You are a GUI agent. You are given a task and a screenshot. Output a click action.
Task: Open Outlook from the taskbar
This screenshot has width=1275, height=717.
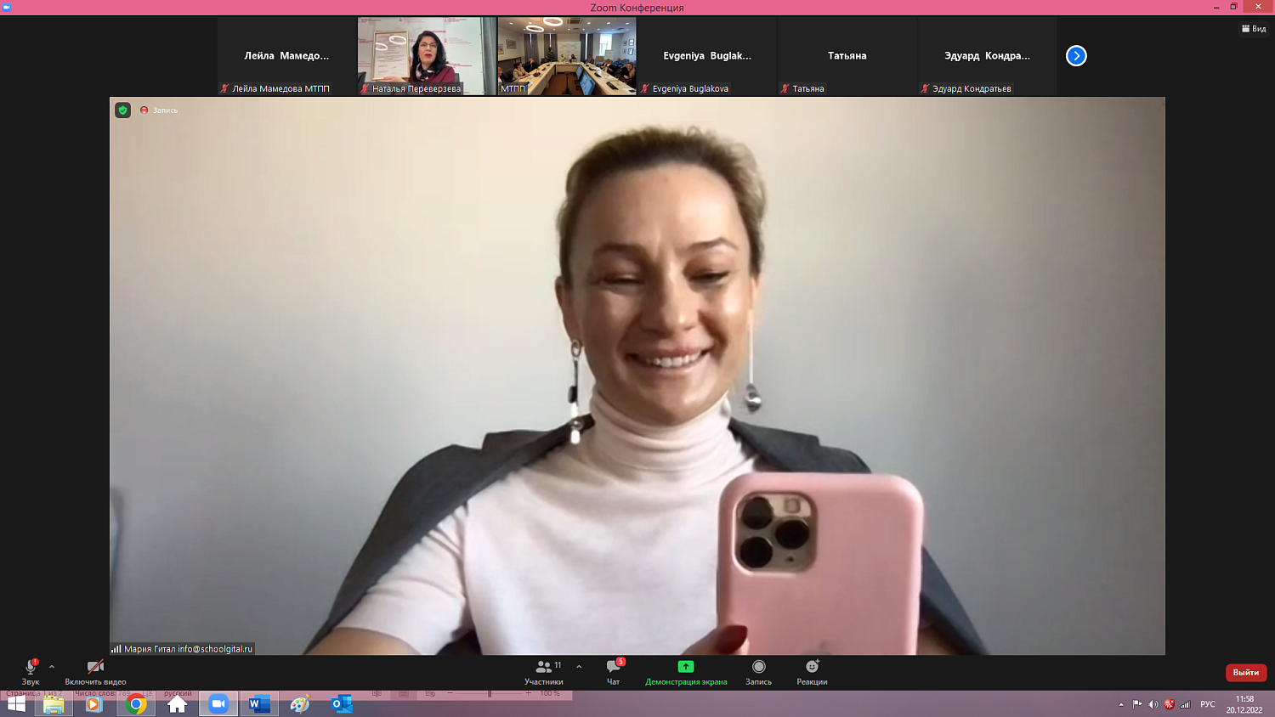(x=342, y=704)
